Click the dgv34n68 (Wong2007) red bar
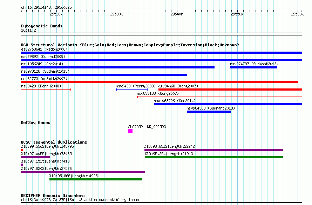 [230, 90]
